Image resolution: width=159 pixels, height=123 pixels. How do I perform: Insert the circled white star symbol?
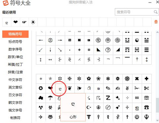tap(41, 88)
